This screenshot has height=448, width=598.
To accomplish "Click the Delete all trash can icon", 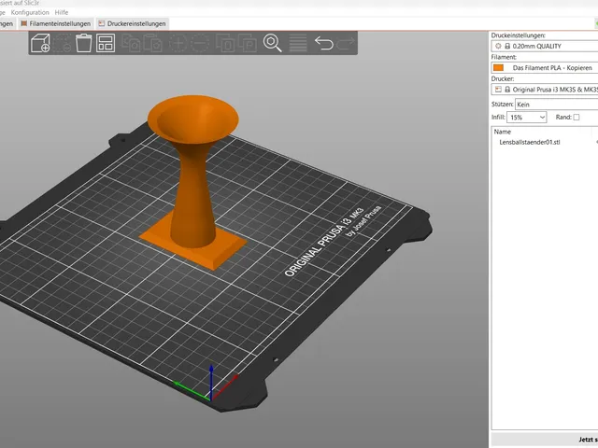I will (83, 43).
